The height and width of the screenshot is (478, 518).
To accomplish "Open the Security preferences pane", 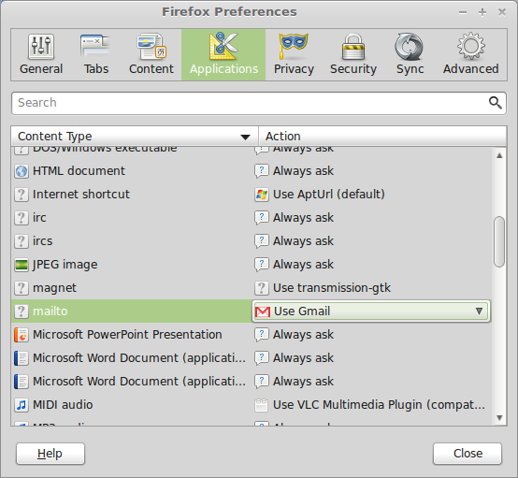I will [353, 55].
